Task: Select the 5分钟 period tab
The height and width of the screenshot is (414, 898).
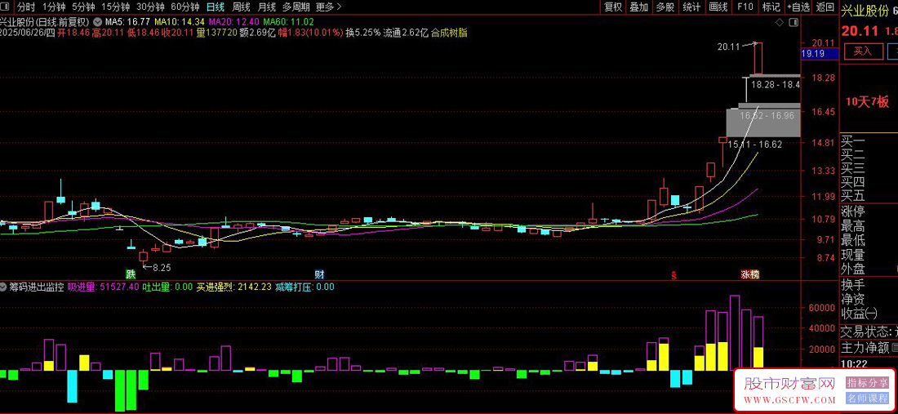Action: tap(83, 7)
